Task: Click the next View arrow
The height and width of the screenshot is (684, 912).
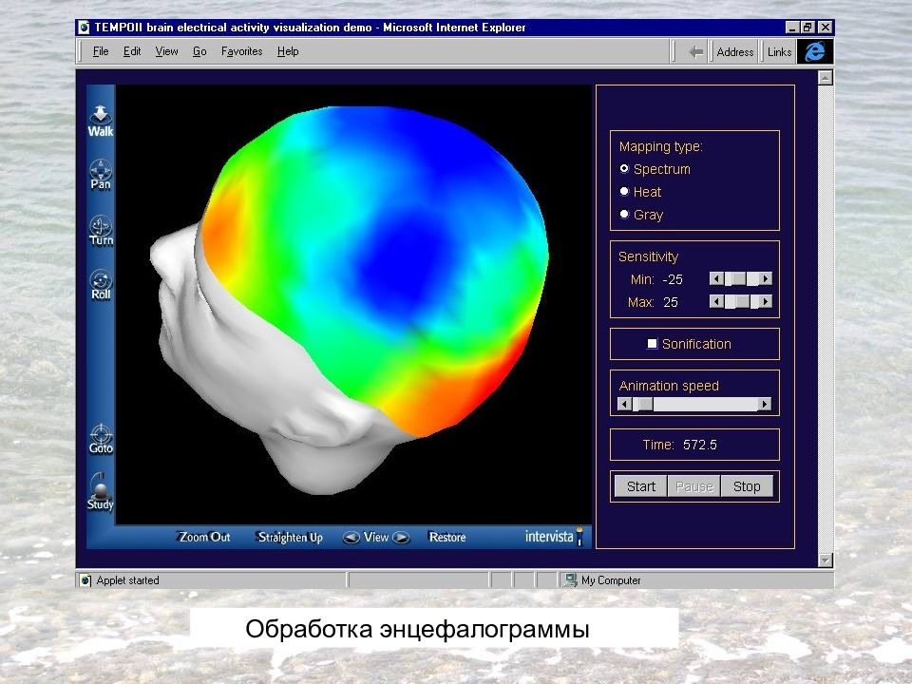Action: pos(401,538)
